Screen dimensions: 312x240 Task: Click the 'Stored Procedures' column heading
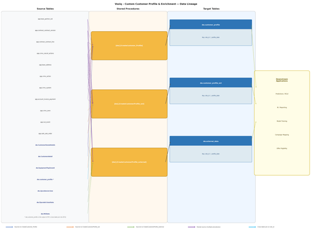(x=128, y=9)
